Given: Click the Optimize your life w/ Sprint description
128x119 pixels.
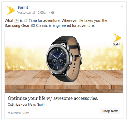Looking at the screenshot, I should click(27, 105).
